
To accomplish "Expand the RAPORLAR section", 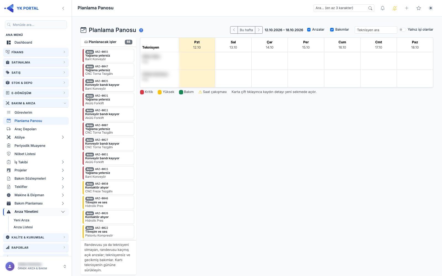I will [36, 248].
